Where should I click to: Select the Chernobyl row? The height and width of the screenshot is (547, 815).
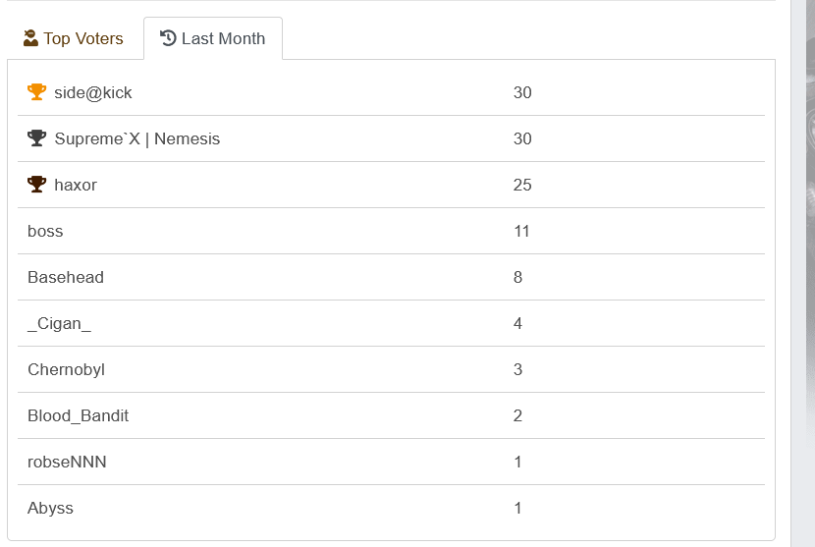coord(66,370)
